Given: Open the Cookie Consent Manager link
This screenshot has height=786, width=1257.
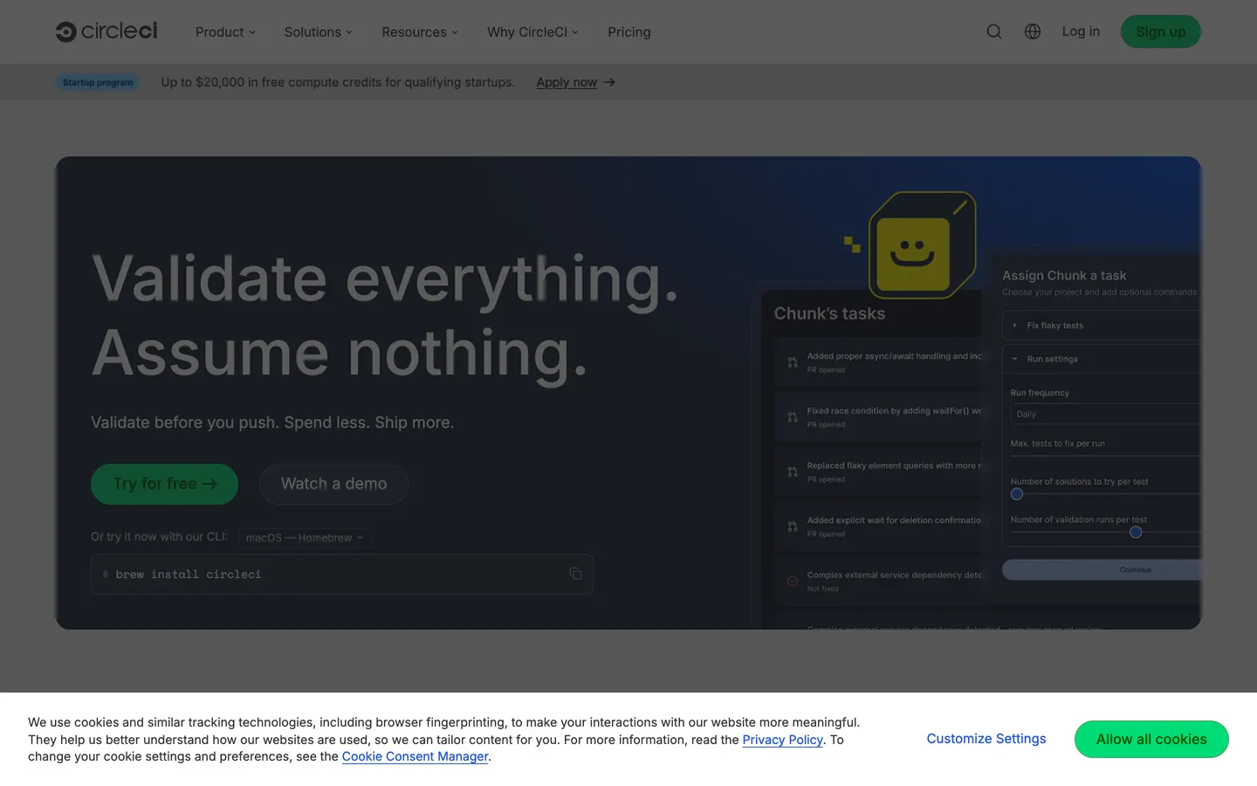Looking at the screenshot, I should pos(415,756).
